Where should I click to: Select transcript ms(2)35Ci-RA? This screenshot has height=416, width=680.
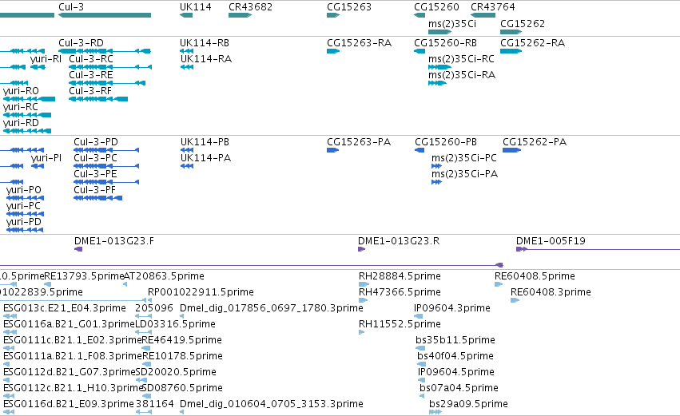click(462, 75)
